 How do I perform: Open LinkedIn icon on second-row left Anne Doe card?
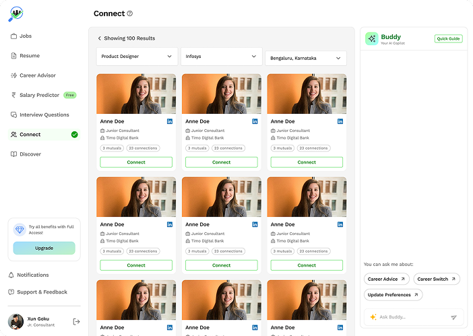(170, 224)
